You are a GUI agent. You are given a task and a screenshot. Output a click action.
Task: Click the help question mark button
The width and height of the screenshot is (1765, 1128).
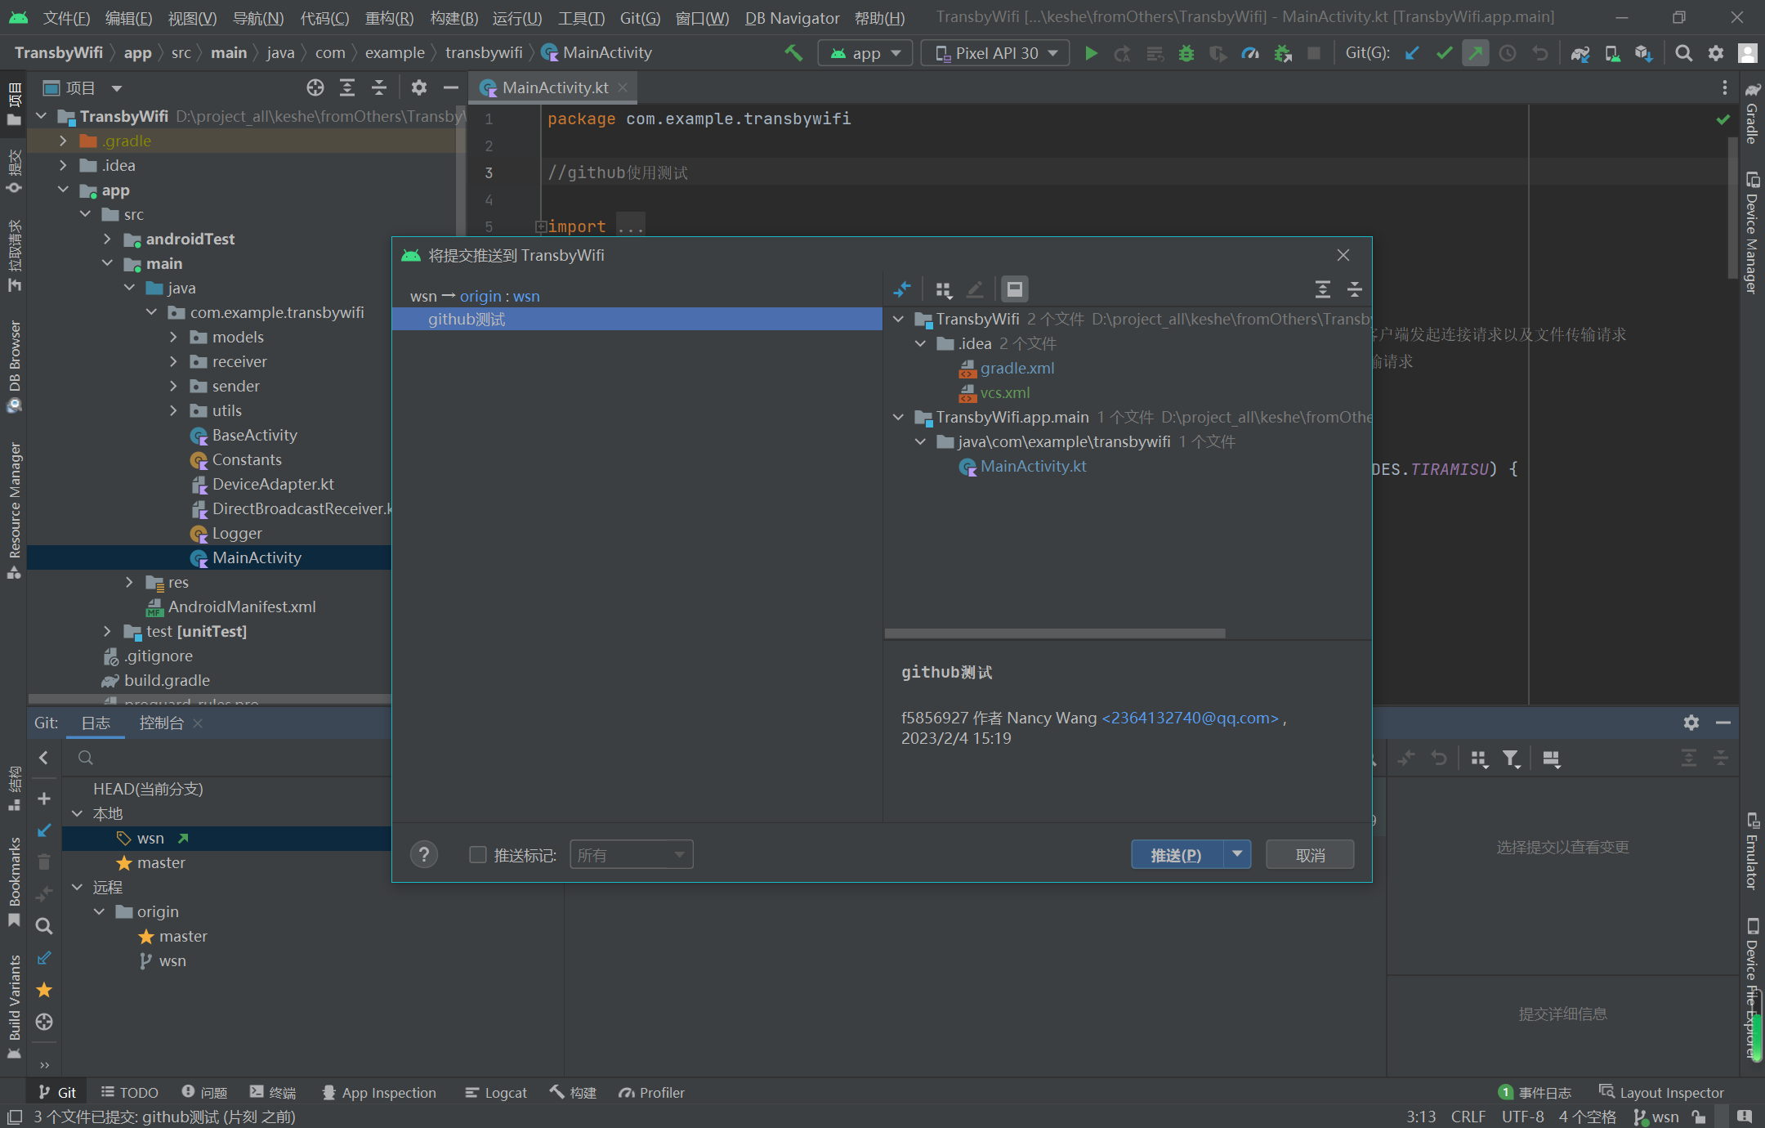(423, 855)
